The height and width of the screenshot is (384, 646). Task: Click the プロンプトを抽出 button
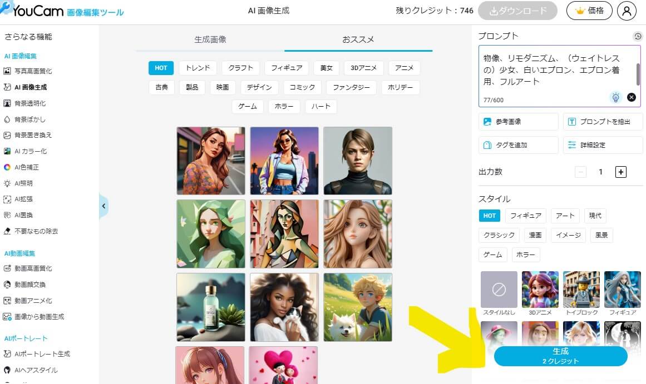(x=603, y=122)
